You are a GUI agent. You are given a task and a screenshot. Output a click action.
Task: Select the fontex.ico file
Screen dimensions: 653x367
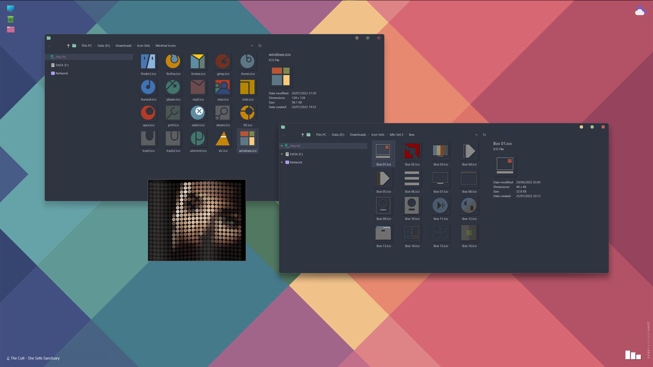tap(198, 65)
